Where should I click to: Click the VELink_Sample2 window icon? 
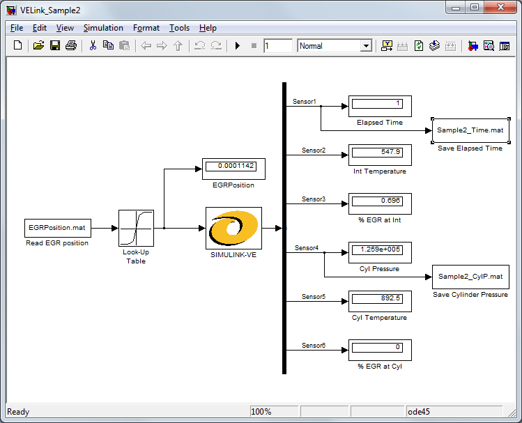(x=11, y=10)
